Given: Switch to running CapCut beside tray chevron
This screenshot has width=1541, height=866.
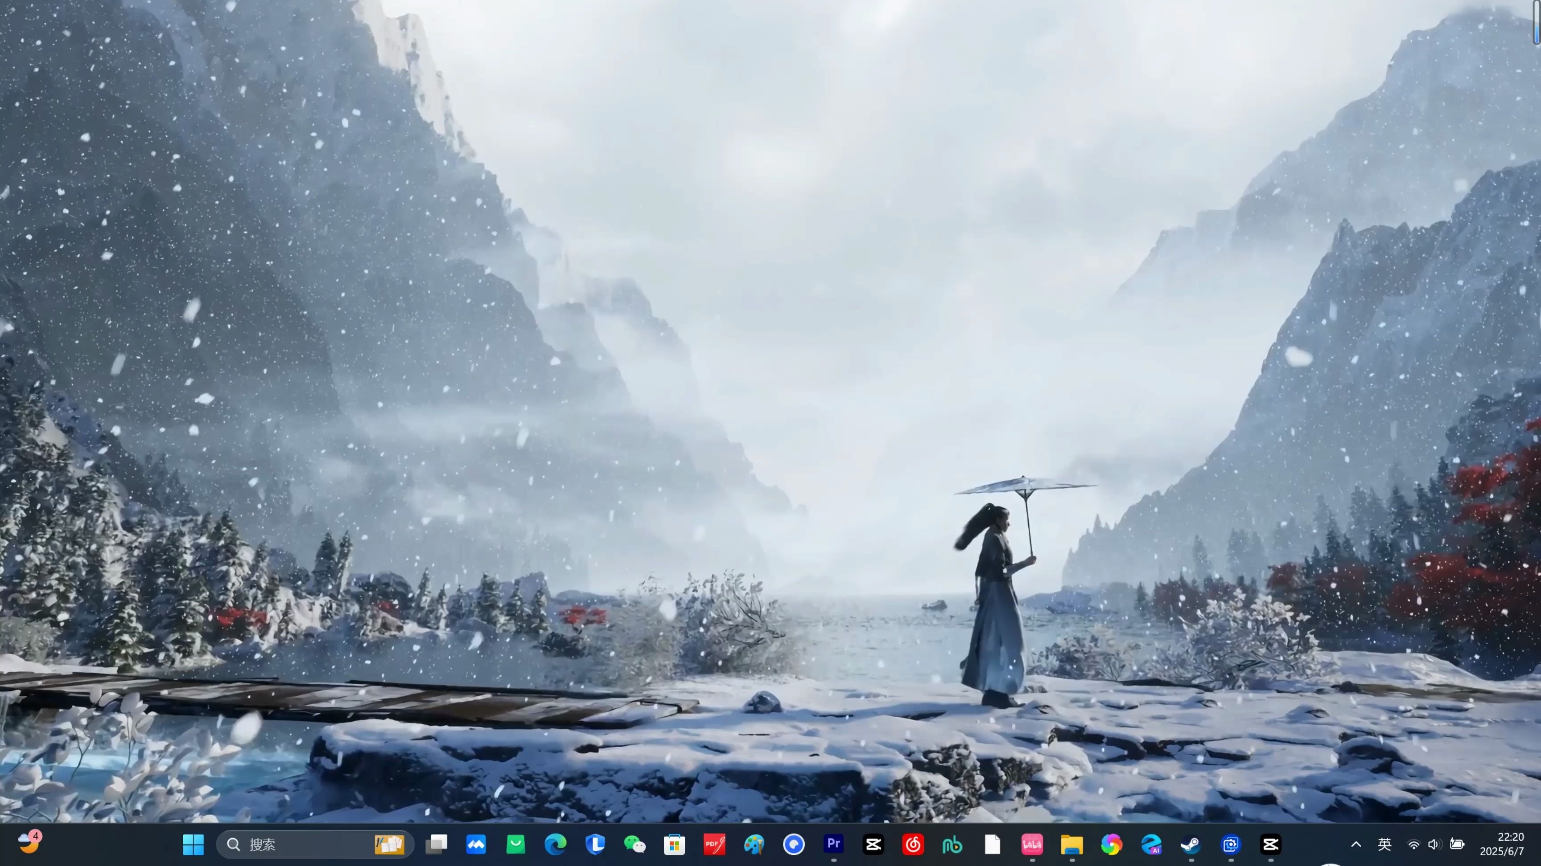Looking at the screenshot, I should 1271,845.
